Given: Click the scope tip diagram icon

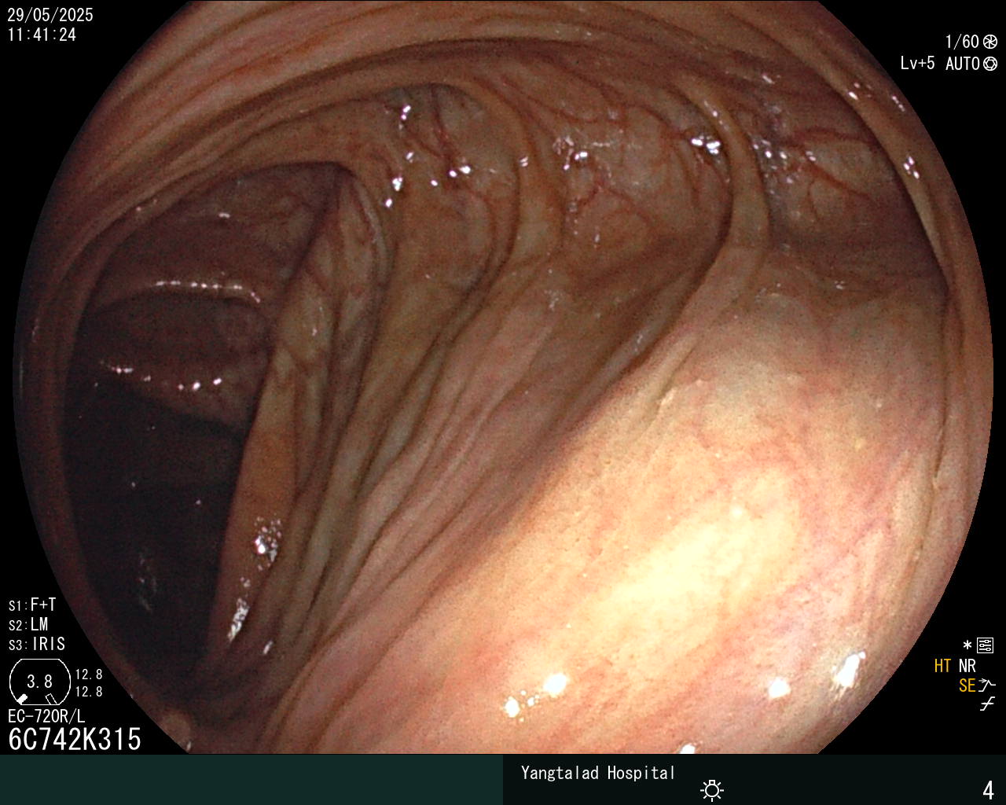Looking at the screenshot, I should (39, 682).
